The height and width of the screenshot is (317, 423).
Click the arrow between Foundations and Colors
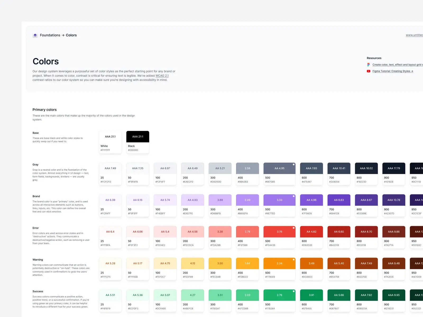coord(63,35)
